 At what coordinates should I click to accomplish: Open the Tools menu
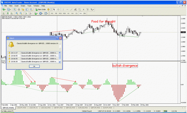29,6
